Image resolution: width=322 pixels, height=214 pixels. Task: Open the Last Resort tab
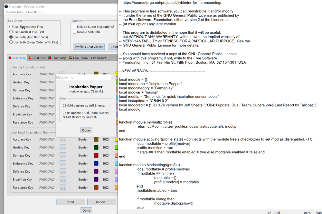(x=98, y=58)
